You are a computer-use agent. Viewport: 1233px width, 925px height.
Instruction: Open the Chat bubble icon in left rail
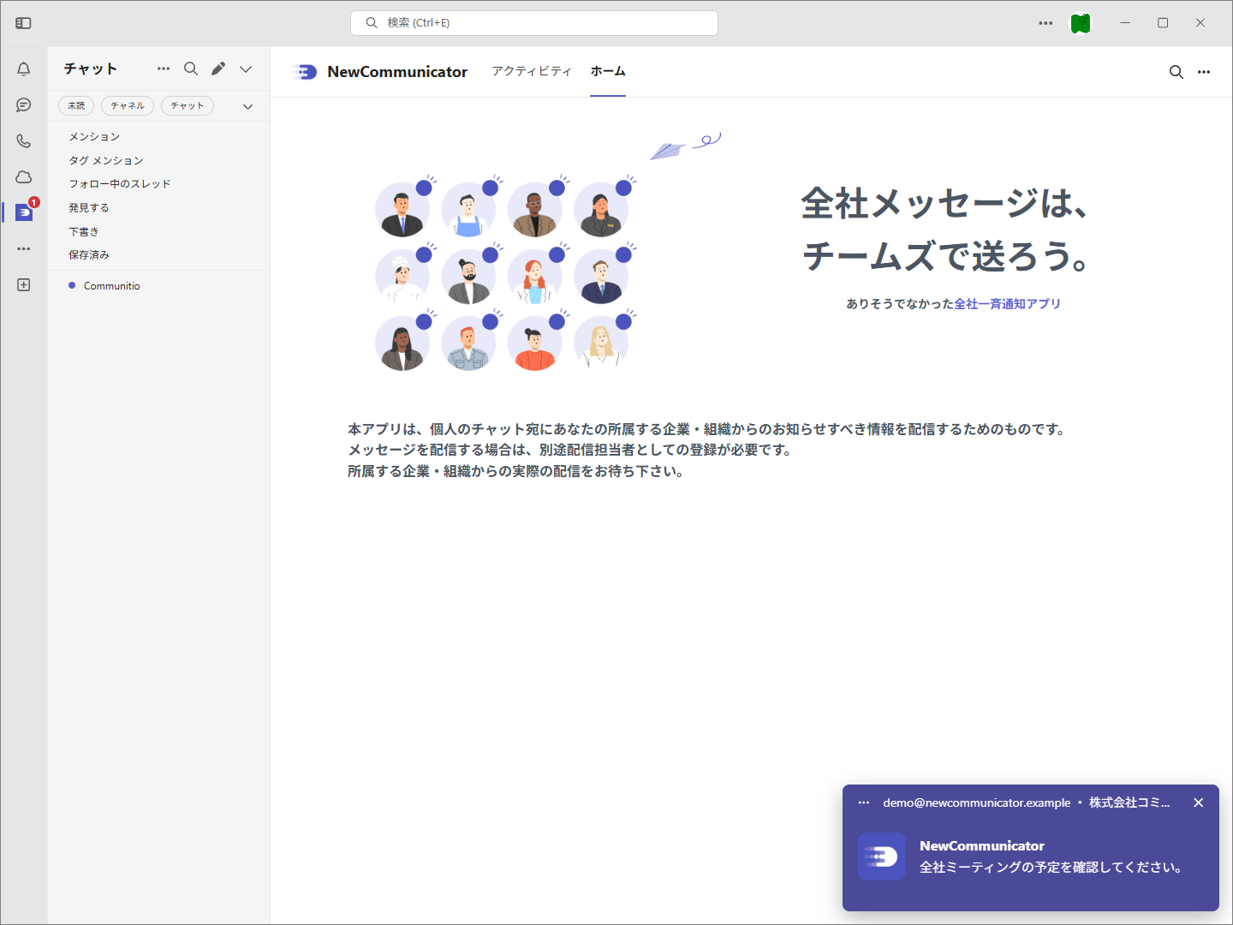pyautogui.click(x=24, y=105)
